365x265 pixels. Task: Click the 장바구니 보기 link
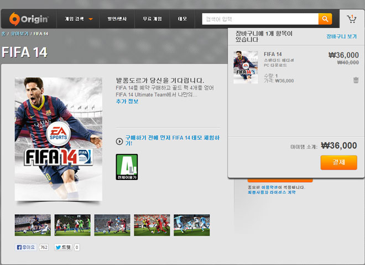[341, 36]
